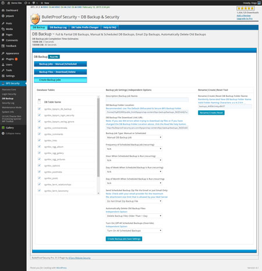Click the five-star rating graphic
262x271 pixels.
(246, 8)
